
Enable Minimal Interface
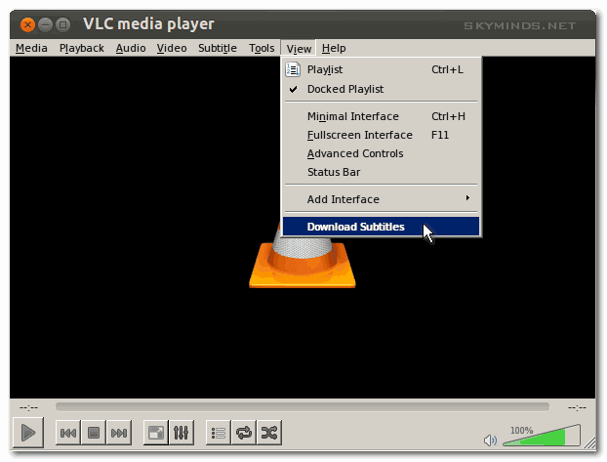pyautogui.click(x=381, y=116)
